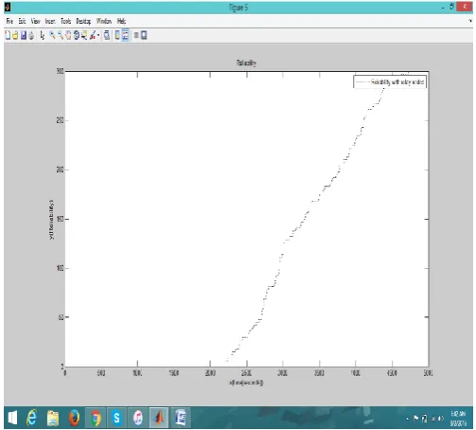Open the View menu
This screenshot has width=476, height=430.
[x=35, y=21]
